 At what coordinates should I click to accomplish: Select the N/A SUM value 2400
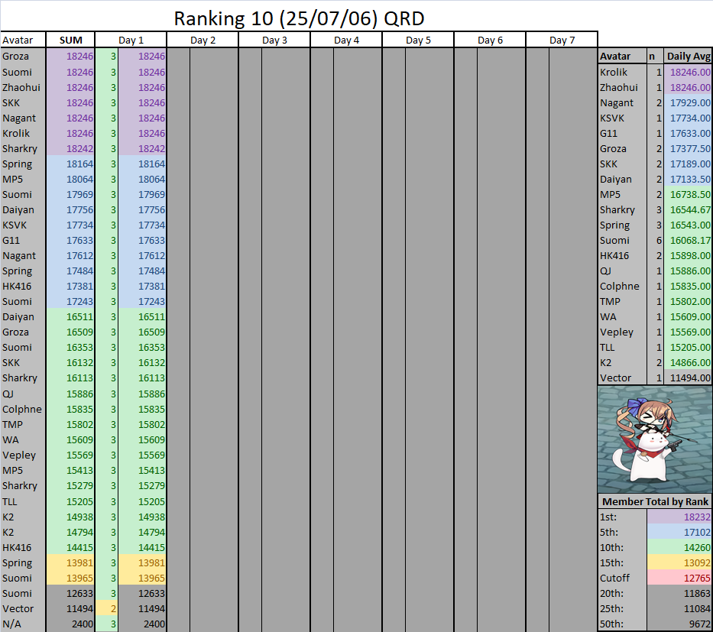(x=70, y=624)
